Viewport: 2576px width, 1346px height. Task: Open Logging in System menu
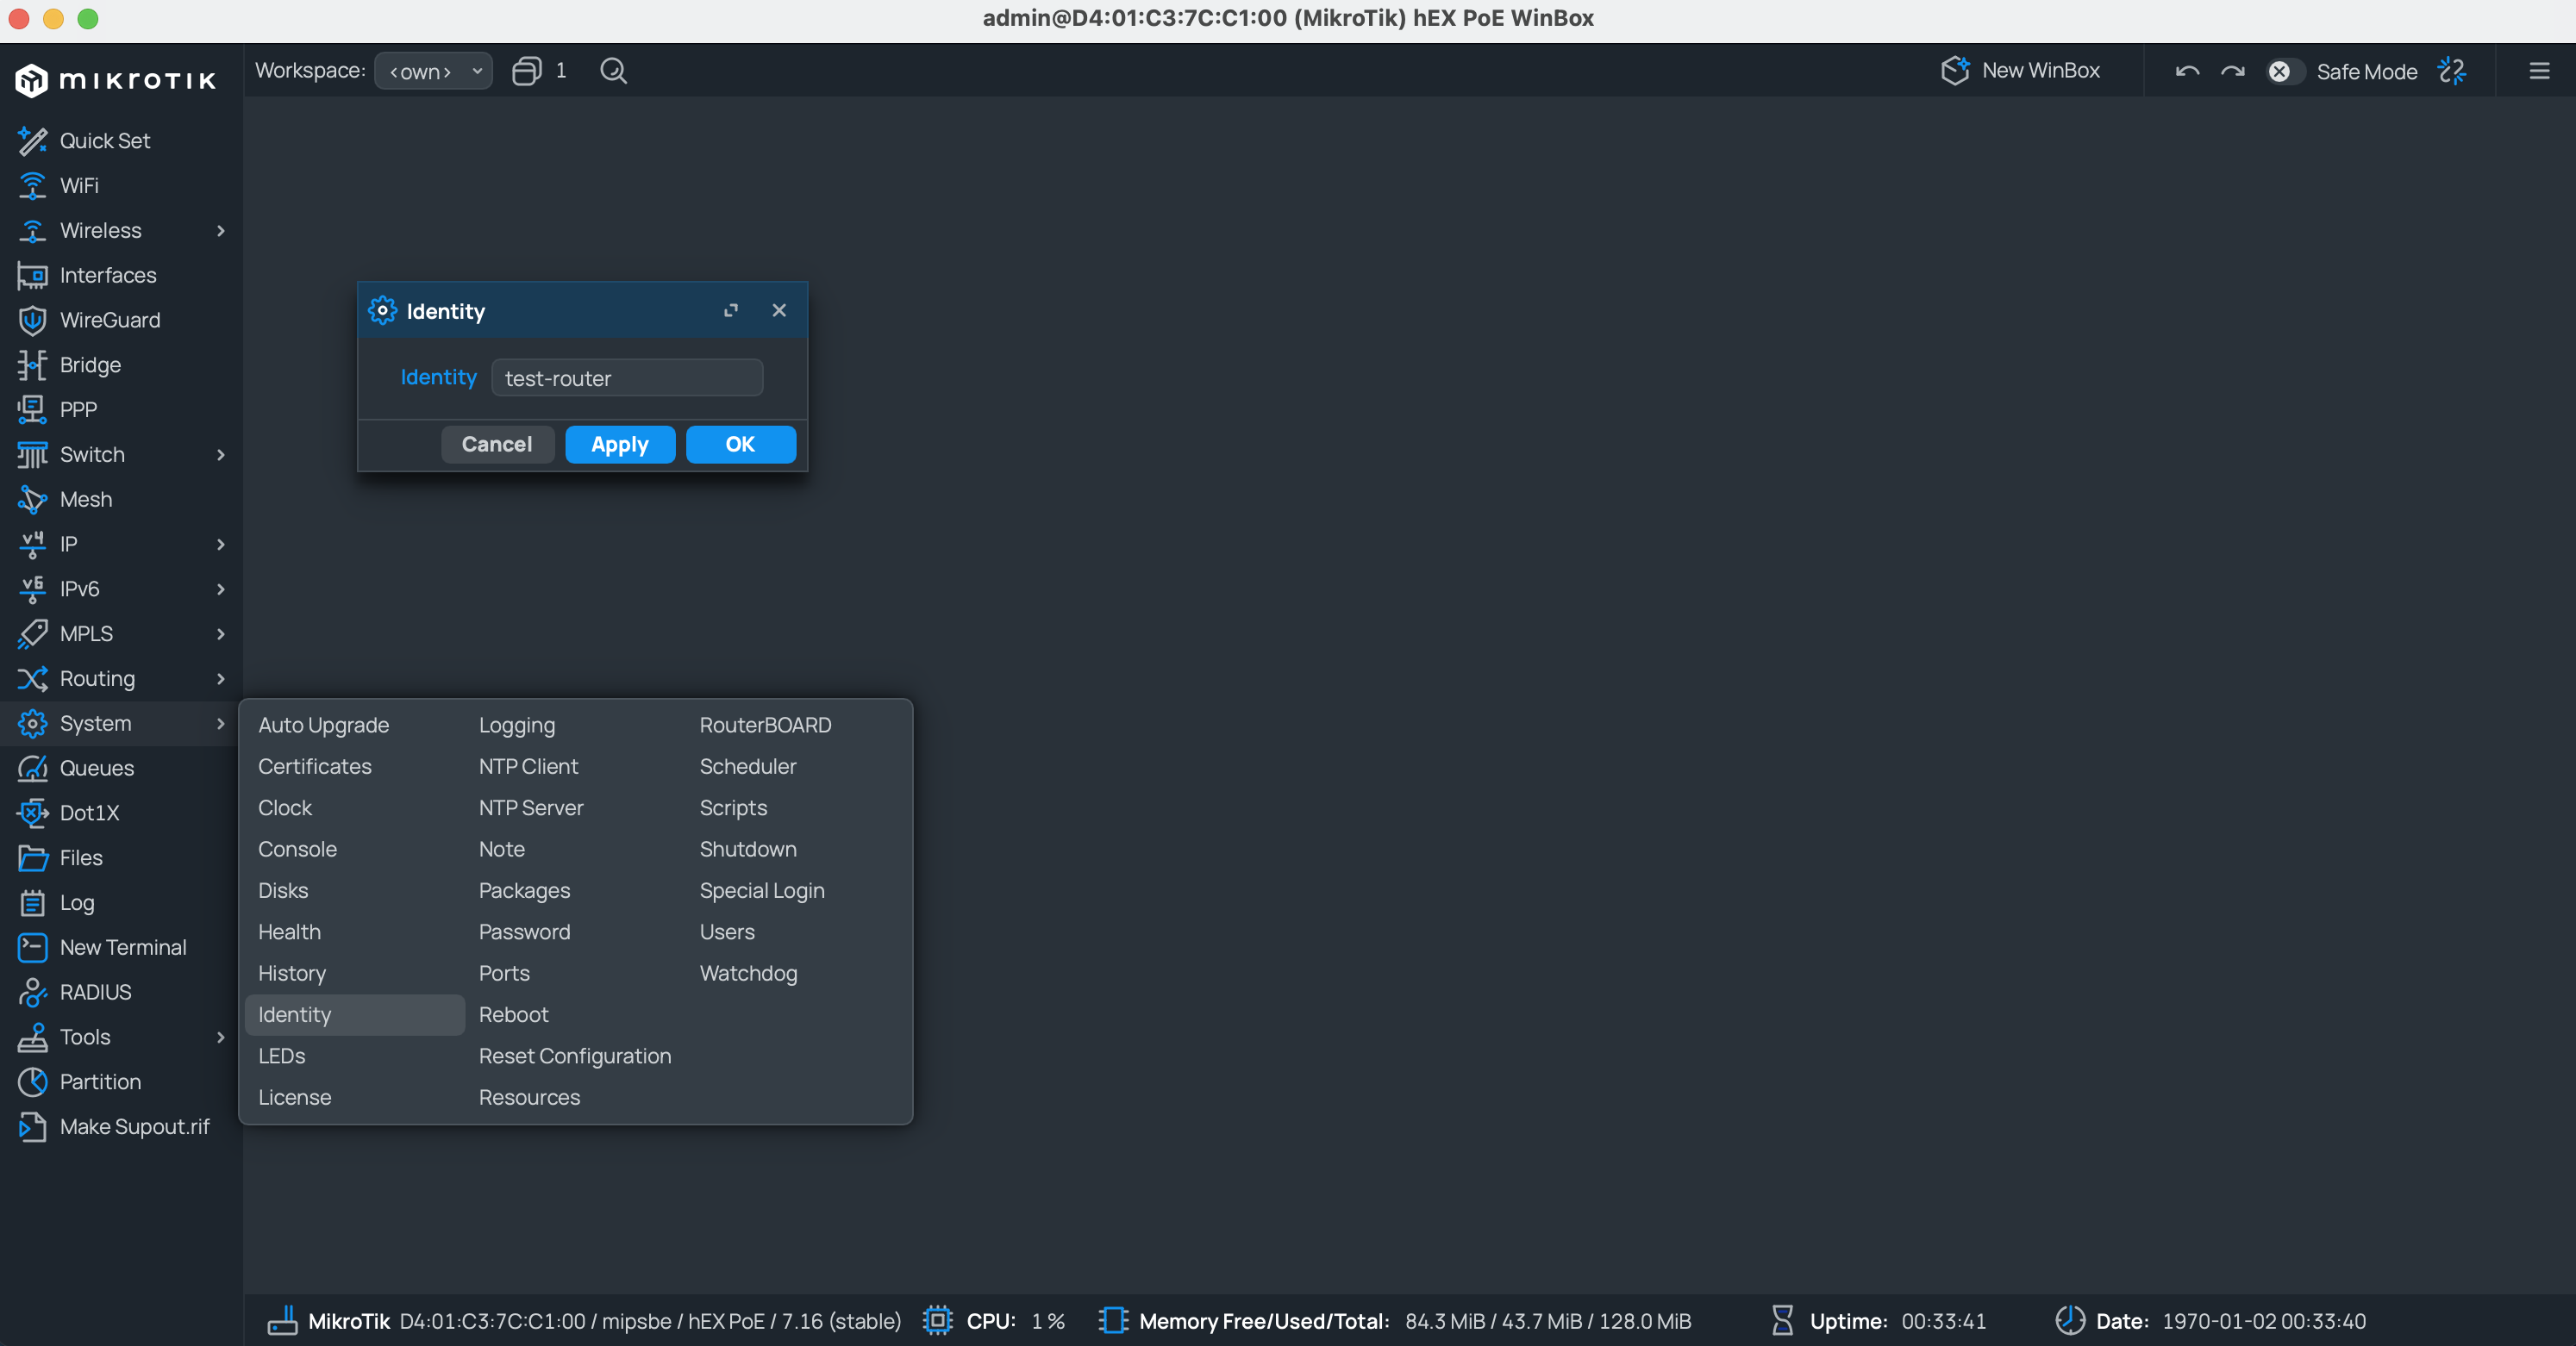click(517, 726)
